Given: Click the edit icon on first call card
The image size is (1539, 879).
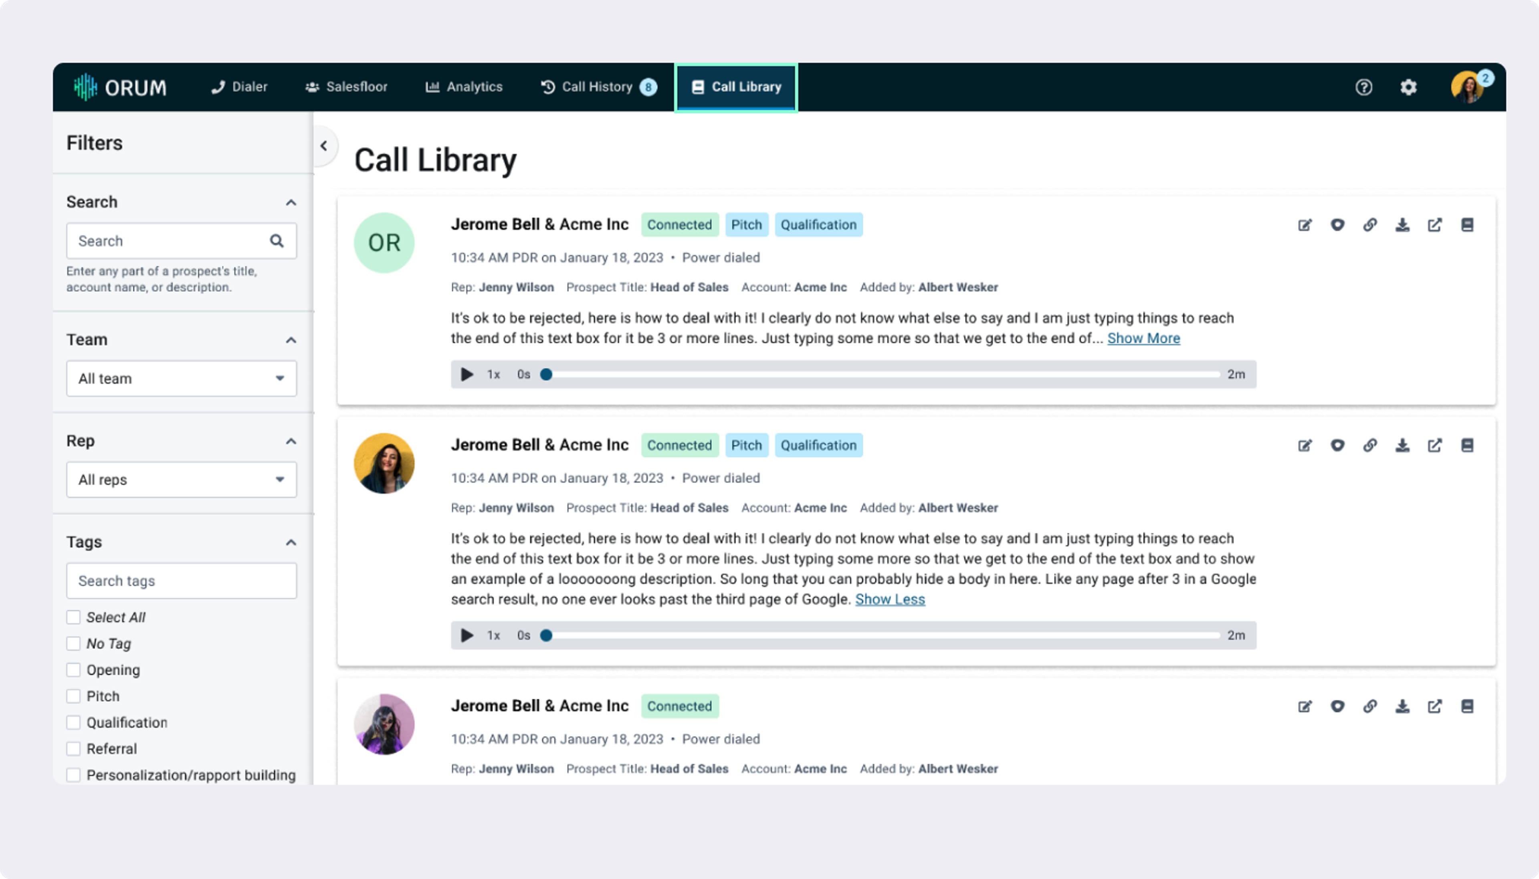Looking at the screenshot, I should (1304, 225).
